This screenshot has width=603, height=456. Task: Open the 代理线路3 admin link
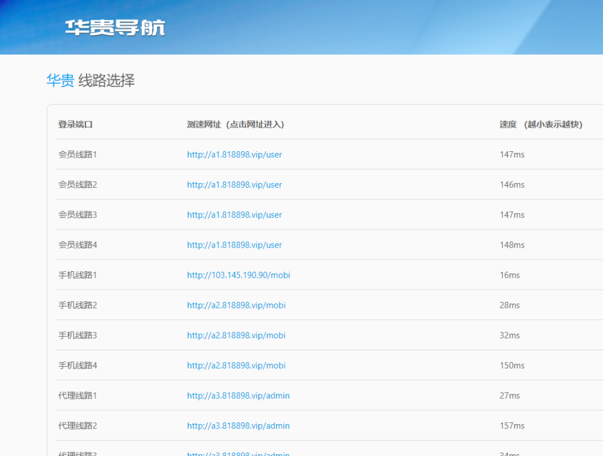(238, 453)
